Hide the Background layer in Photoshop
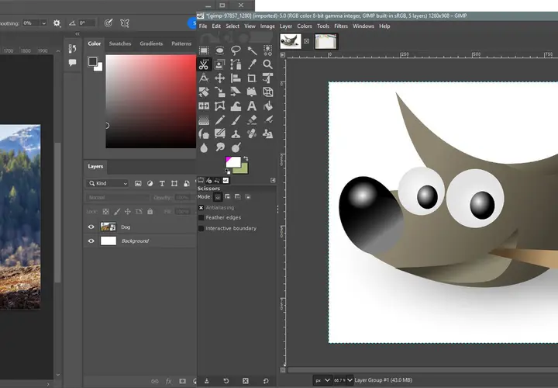This screenshot has height=388, width=558. tap(91, 241)
